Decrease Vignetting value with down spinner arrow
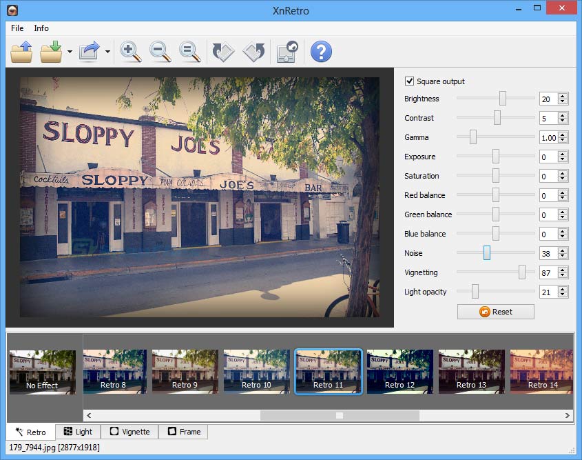 563,275
